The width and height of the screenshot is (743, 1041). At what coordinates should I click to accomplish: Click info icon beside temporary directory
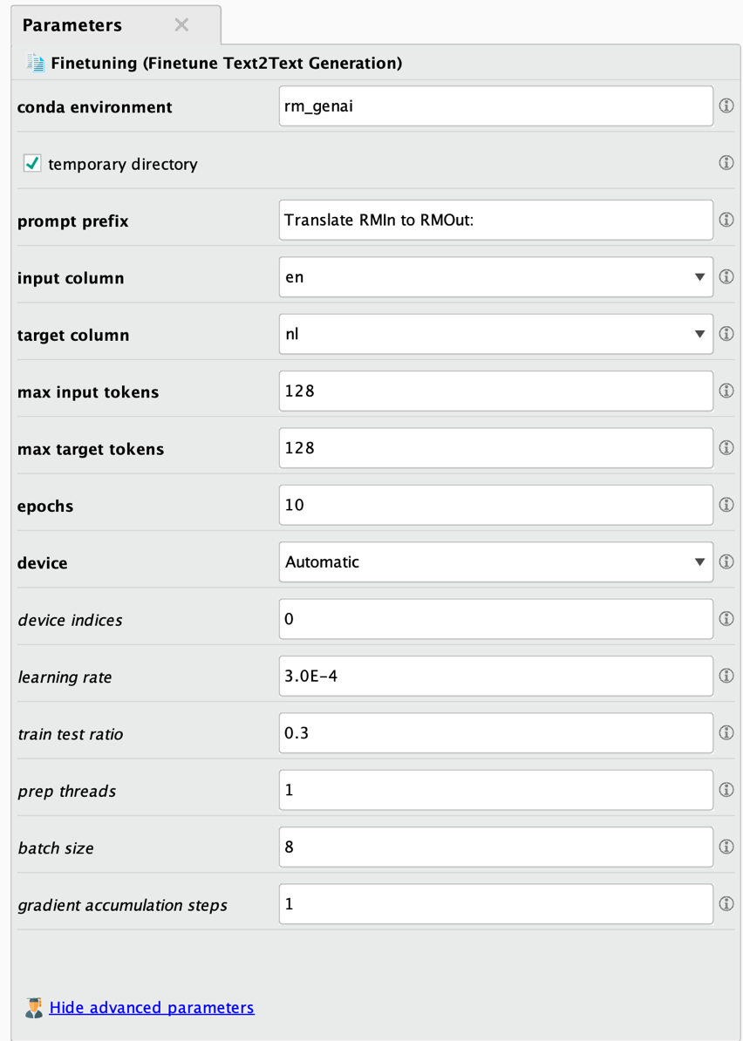click(726, 163)
